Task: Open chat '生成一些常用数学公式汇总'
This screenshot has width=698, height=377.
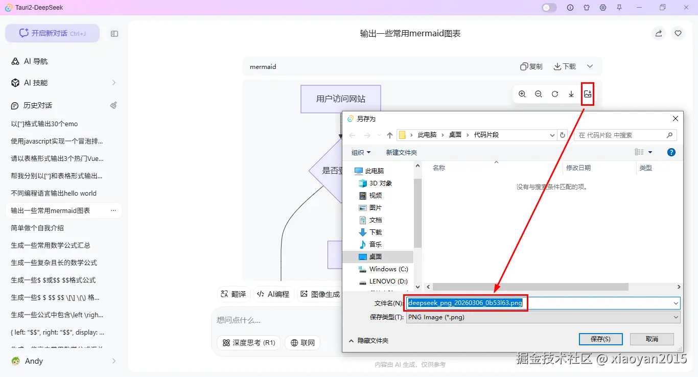Action: pyautogui.click(x=63, y=245)
